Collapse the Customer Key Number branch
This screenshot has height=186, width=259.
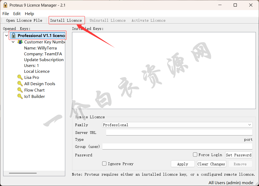coord(13,42)
